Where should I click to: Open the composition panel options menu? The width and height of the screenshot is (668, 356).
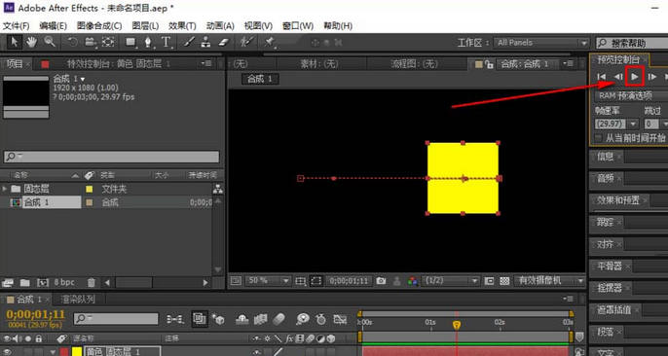(567, 64)
